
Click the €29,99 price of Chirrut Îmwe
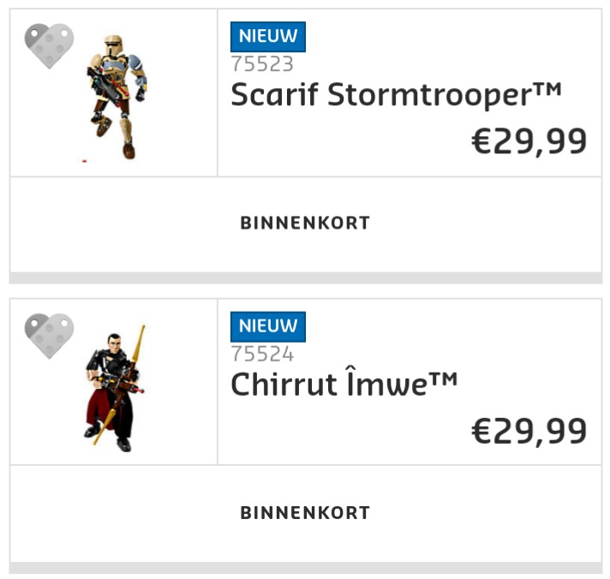point(529,431)
